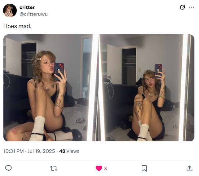
Task: Click the dark doorway in right photo
Action: 129,66
